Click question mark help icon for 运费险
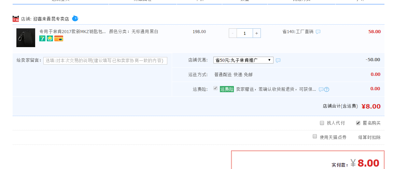Image resolution: width=394 pixels, height=169 pixels. (327, 89)
